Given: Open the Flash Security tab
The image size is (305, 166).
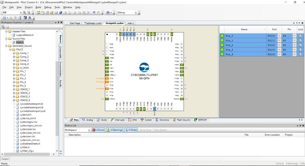Looking at the screenshot, I should point(182,120).
